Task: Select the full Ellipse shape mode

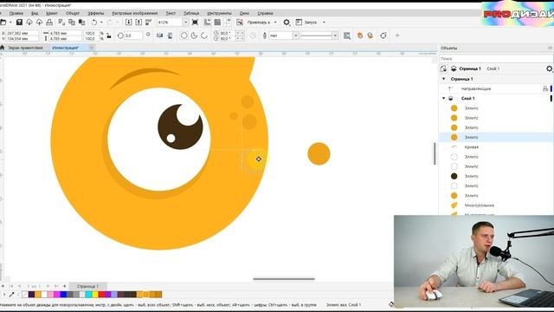Action: tap(184, 36)
